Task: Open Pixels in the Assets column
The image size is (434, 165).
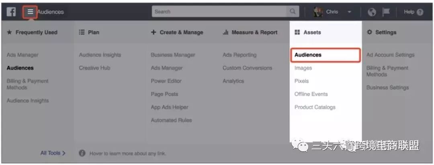Action: click(x=301, y=81)
